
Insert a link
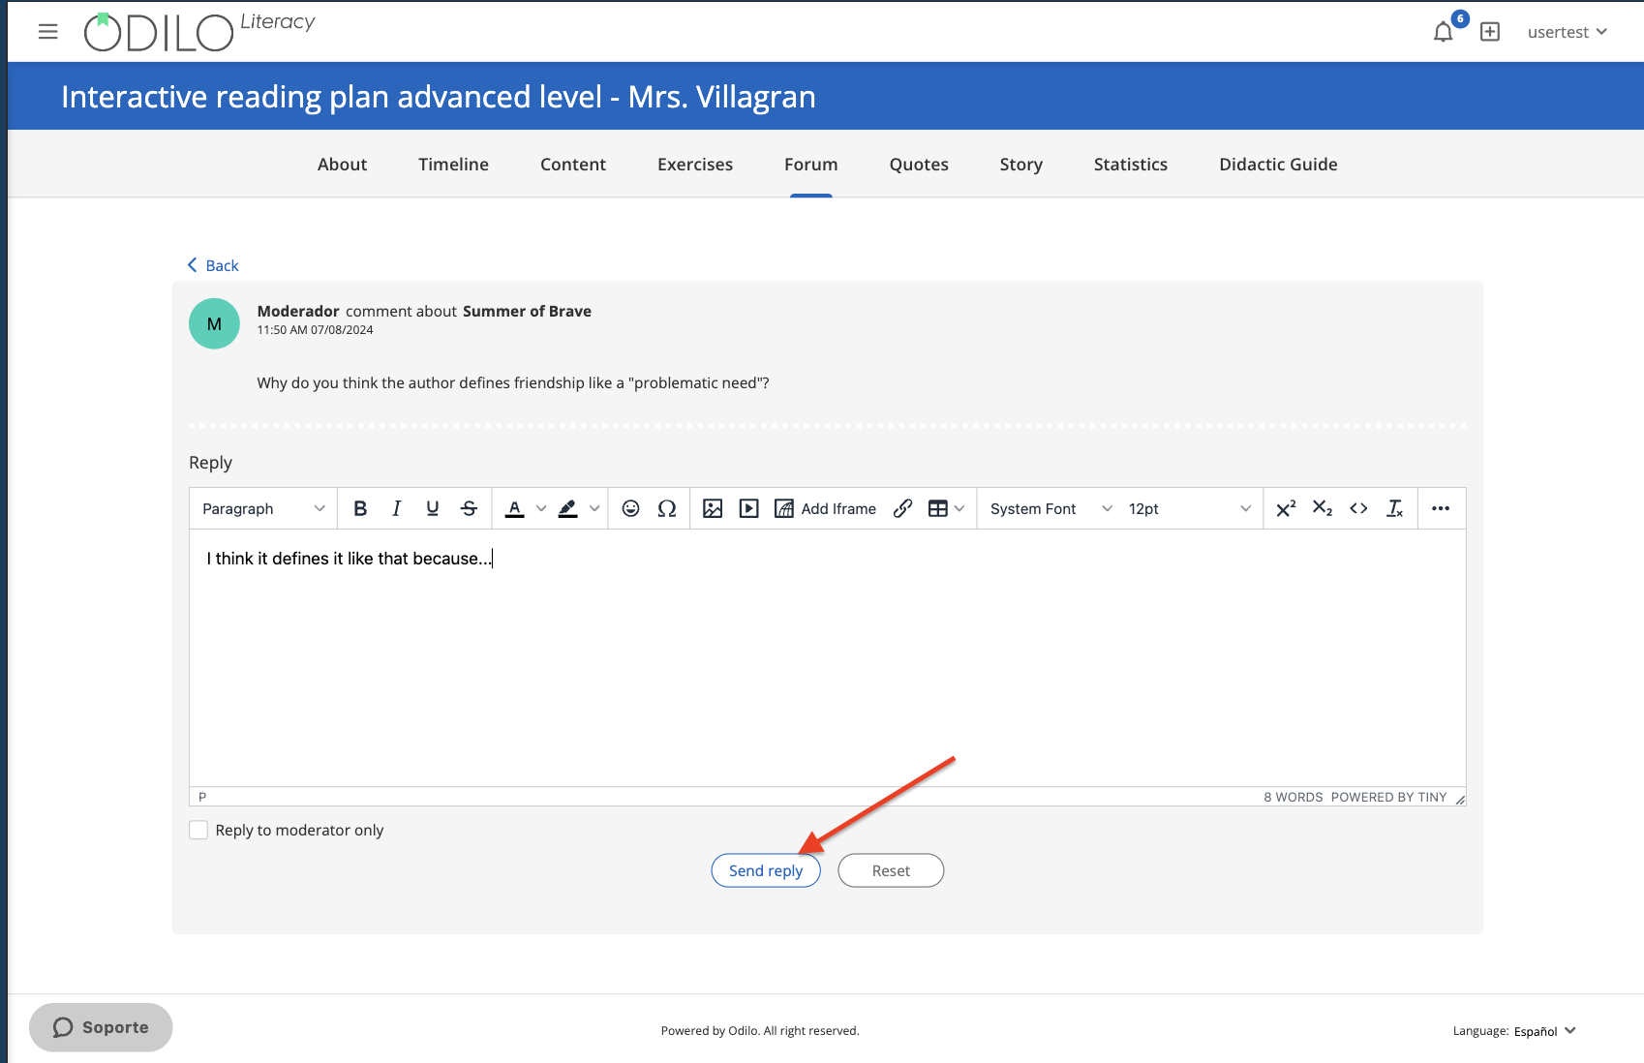(x=902, y=508)
